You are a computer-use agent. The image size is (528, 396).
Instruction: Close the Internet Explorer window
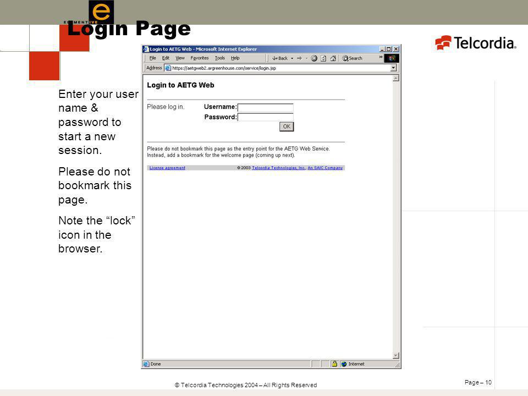pyautogui.click(x=396, y=49)
